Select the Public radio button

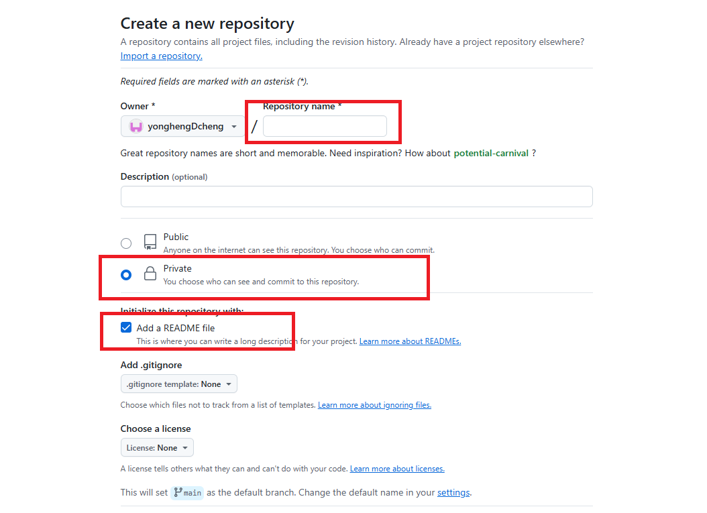click(x=126, y=243)
